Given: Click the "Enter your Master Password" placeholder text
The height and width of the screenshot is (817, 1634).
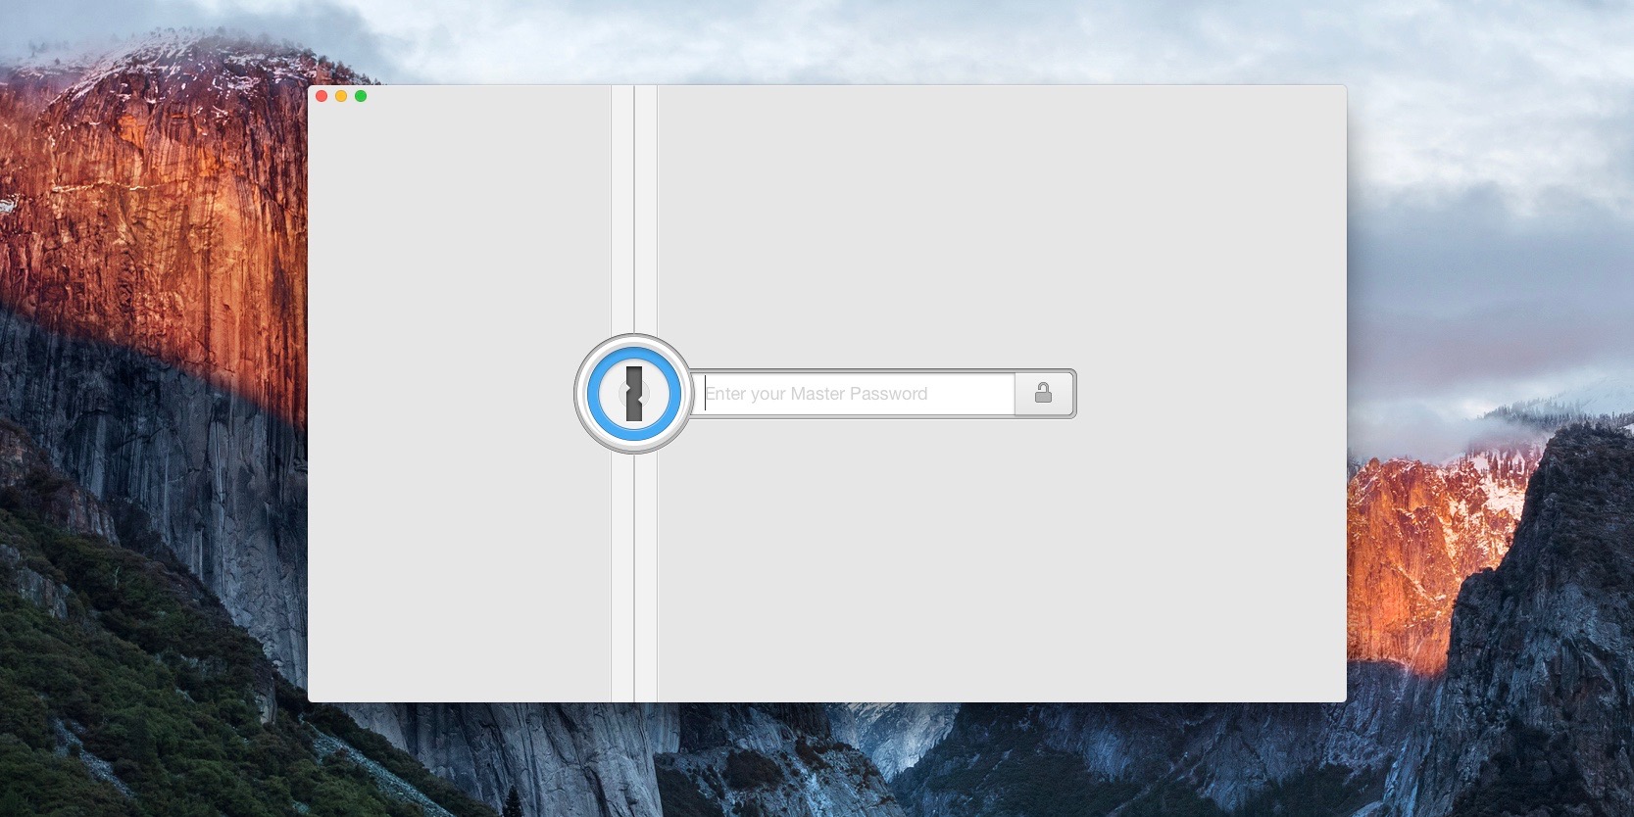Looking at the screenshot, I should 817,394.
